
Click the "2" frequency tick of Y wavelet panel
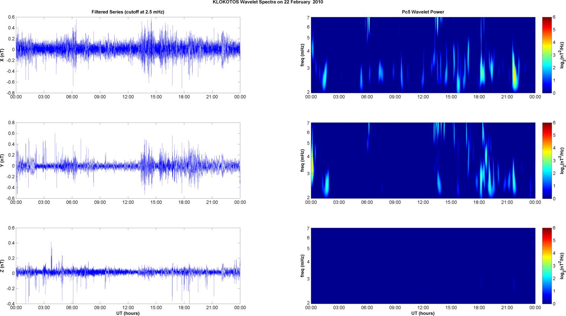coord(308,198)
